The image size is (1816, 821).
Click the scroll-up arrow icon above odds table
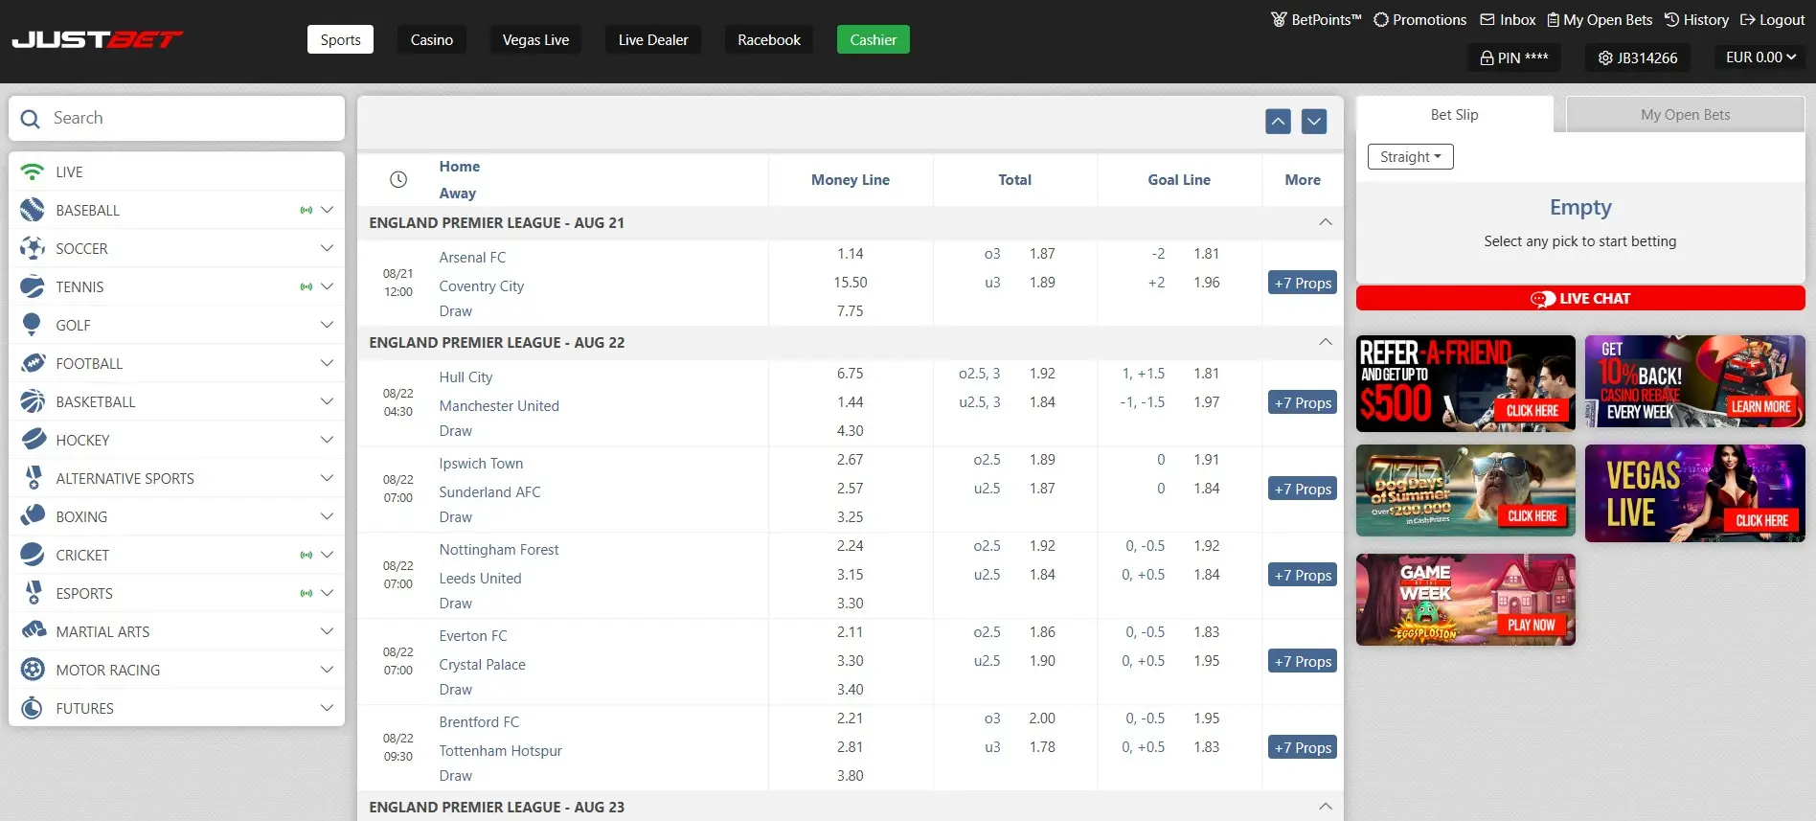click(x=1278, y=122)
